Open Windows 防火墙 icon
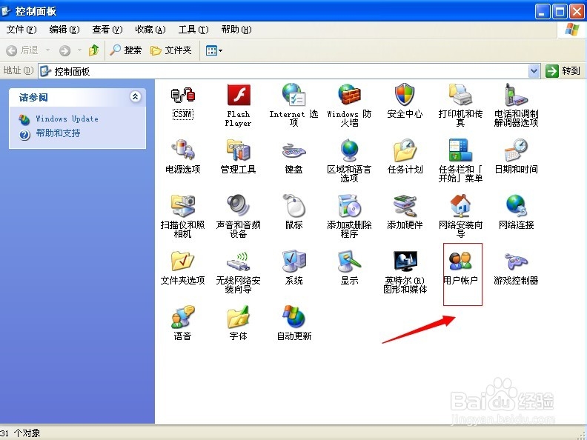The height and width of the screenshot is (440, 587). tap(349, 95)
